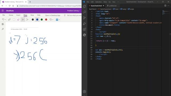Screen dimensions: 171x96
Task: Open the Undo dropdown arrow in OneNote
Action: pyautogui.click(x=5, y=19)
